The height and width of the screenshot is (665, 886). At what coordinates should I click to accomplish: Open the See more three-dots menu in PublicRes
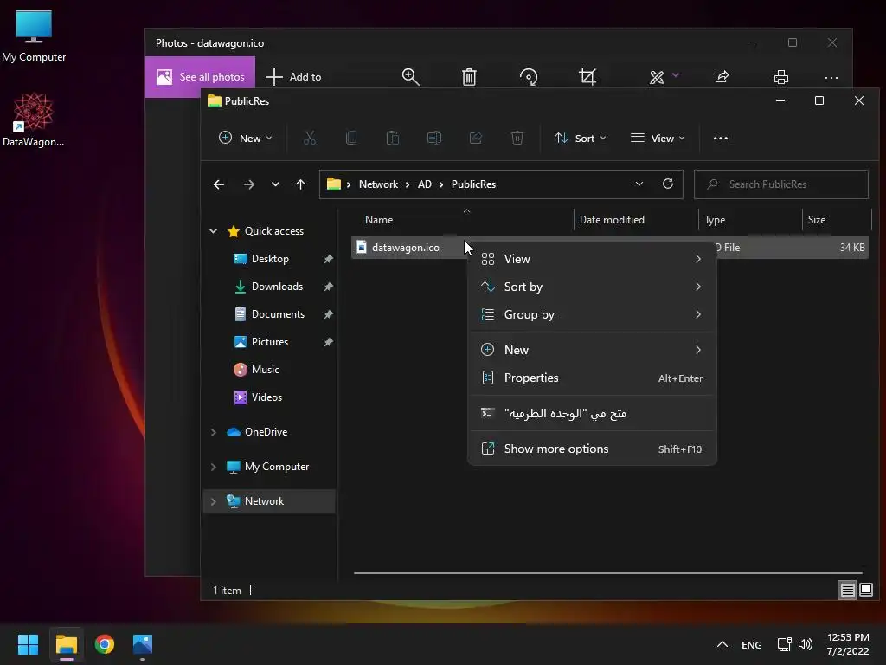pos(721,138)
